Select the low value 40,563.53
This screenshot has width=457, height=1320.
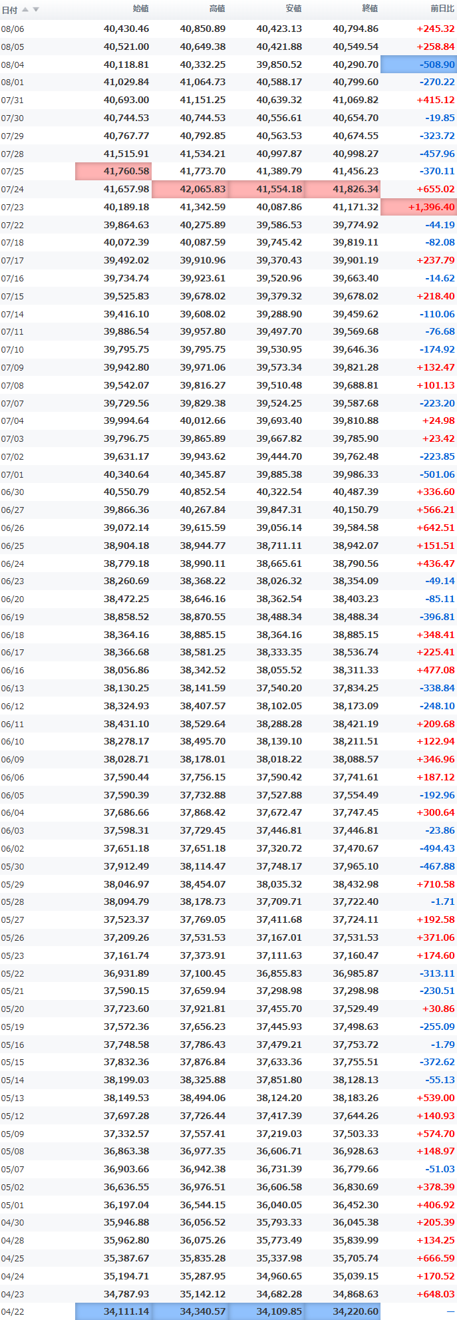pos(279,136)
